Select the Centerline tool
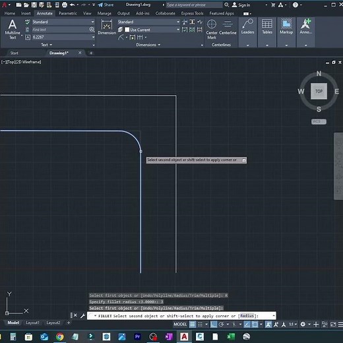The height and width of the screenshot is (343, 343). [x=228, y=27]
